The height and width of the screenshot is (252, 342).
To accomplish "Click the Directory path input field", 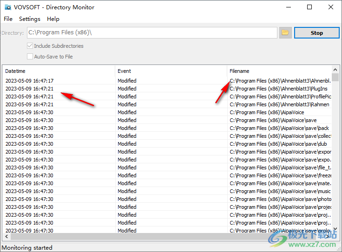I will pos(152,32).
